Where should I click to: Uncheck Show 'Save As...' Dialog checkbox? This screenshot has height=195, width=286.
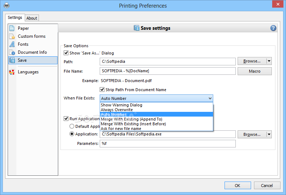point(66,53)
